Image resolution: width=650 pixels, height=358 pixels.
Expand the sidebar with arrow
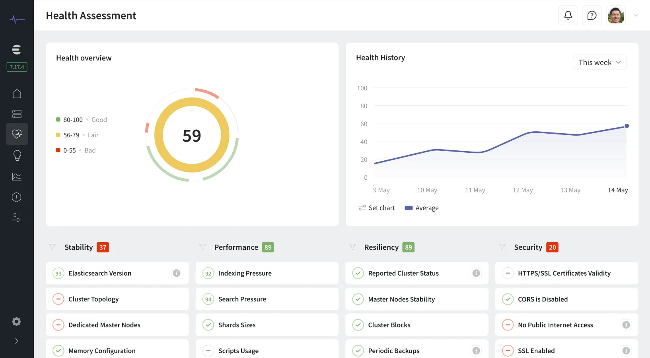17,341
